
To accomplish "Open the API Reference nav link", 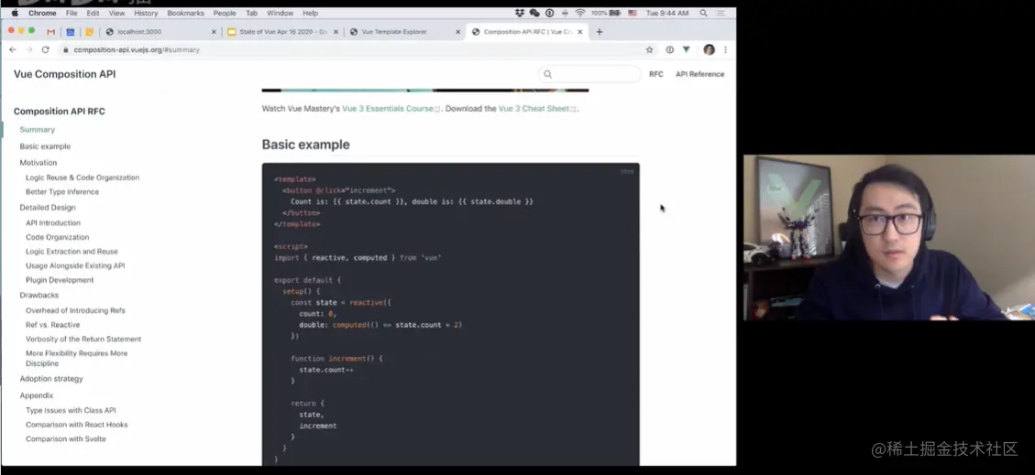I will [x=699, y=74].
